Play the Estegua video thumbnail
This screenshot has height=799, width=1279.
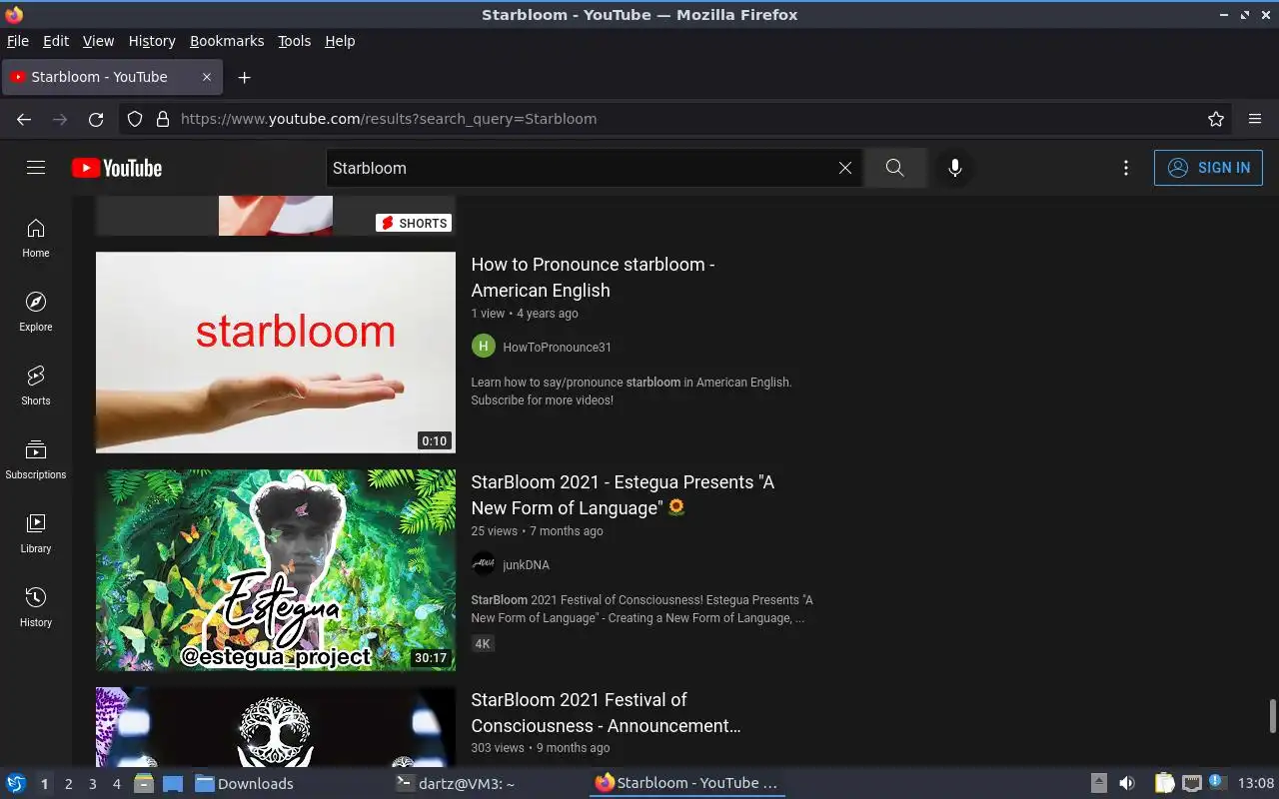click(276, 570)
